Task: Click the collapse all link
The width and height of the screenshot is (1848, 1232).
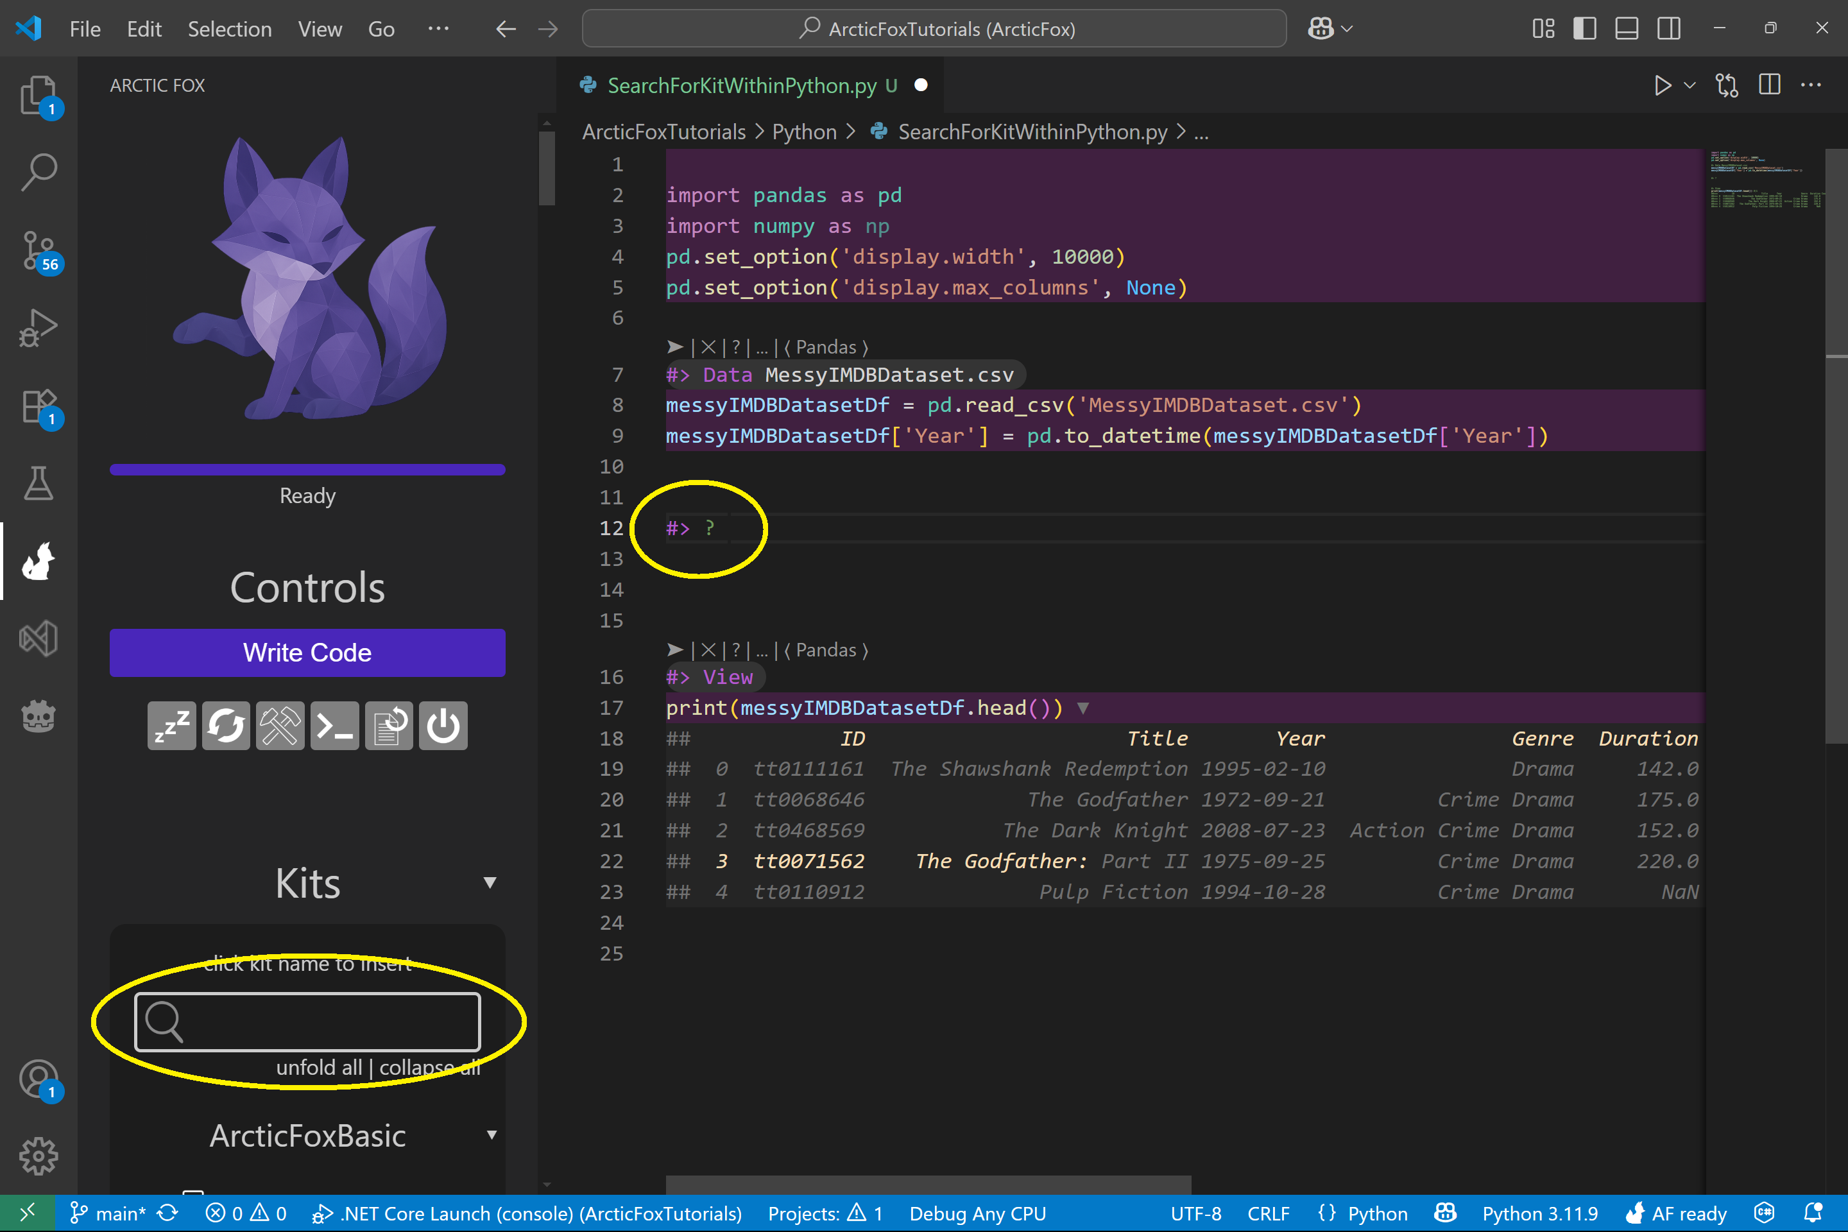Action: (430, 1067)
